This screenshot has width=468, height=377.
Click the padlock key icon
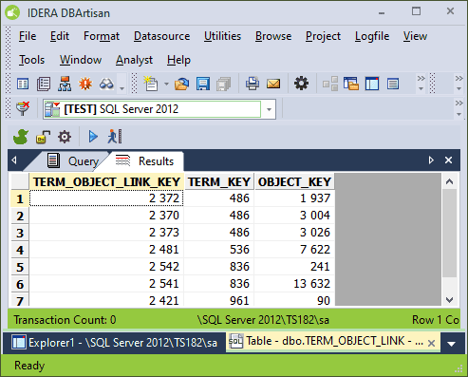point(43,137)
